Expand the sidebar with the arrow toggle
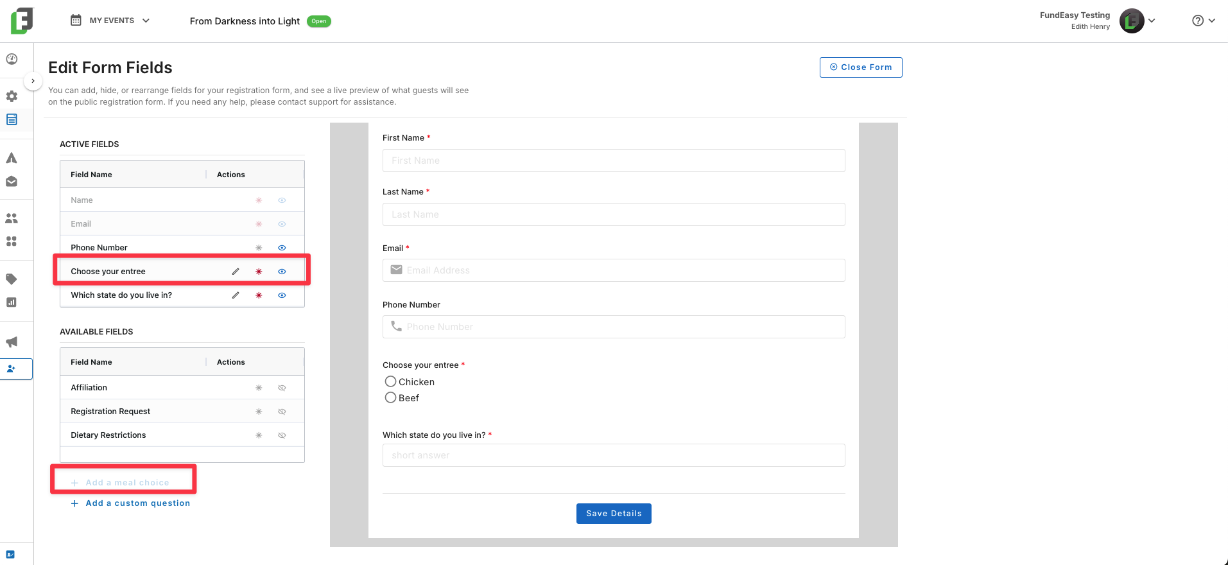1228x565 pixels. tap(33, 81)
